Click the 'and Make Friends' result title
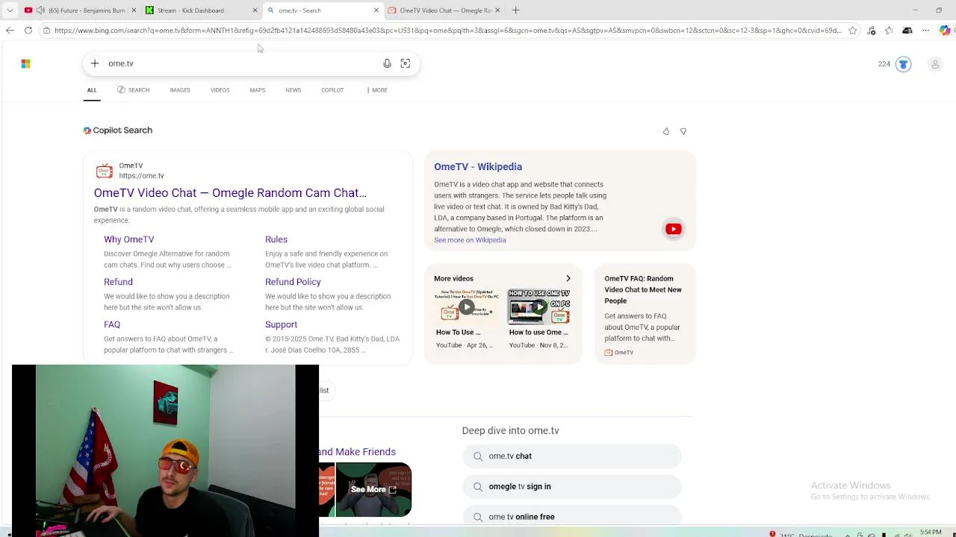This screenshot has width=956, height=537. tap(358, 452)
